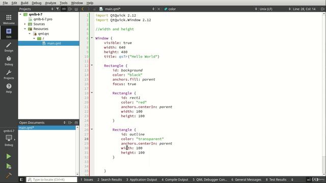Viewport: 326px width, 183px height.
Task: Close the Open Documents panel
Action: click(x=76, y=123)
